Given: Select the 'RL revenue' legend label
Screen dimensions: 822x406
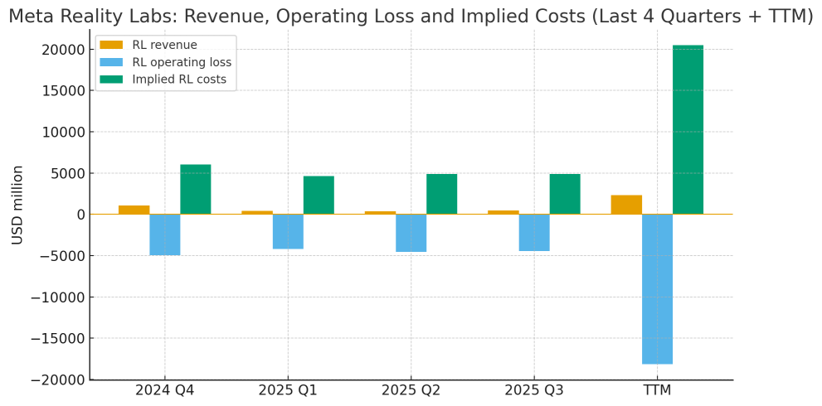Looking at the screenshot, I should point(164,45).
